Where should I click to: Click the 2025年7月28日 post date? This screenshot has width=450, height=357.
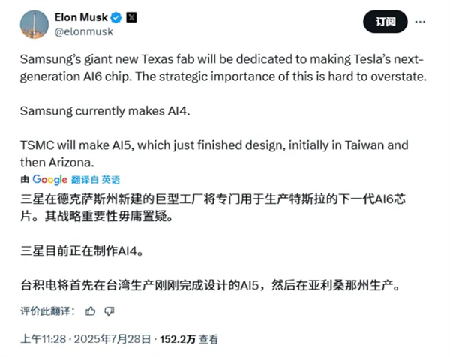click(103, 339)
